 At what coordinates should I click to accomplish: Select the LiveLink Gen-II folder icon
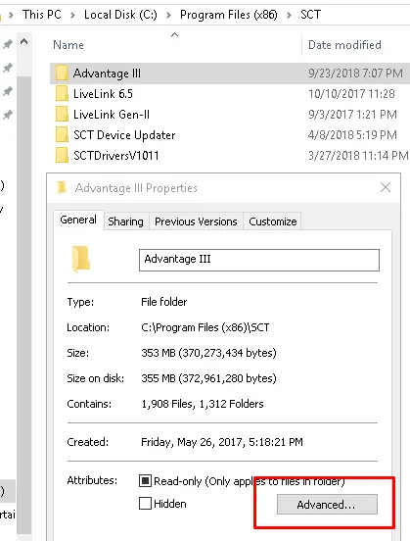point(62,115)
